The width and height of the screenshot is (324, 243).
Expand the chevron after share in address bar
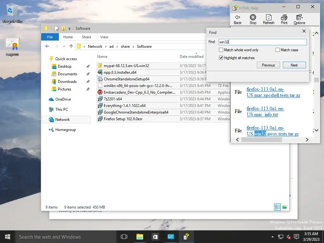(133, 47)
